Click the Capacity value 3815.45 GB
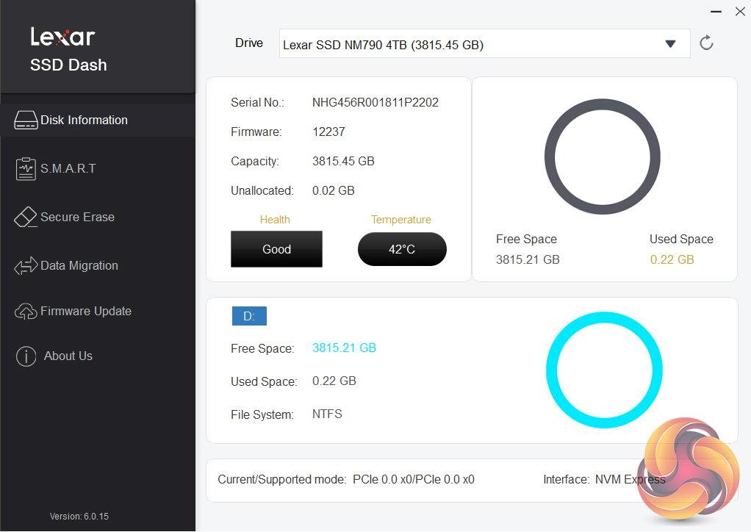This screenshot has width=751, height=532. (x=343, y=162)
